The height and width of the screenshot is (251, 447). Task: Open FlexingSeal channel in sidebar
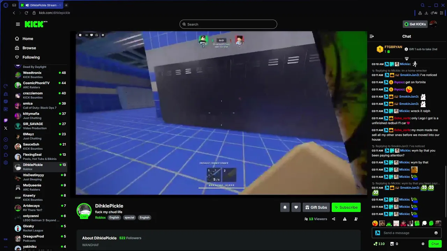(40, 157)
